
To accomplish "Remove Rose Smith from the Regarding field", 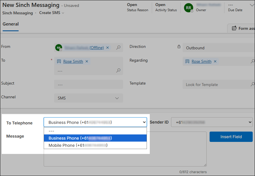I will click(x=215, y=61).
